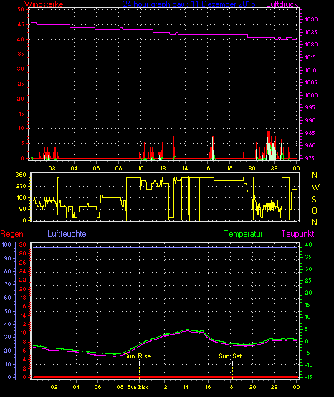The height and width of the screenshot is (397, 334).
Task: Click the Windstärke legend label
Action: 44,4
